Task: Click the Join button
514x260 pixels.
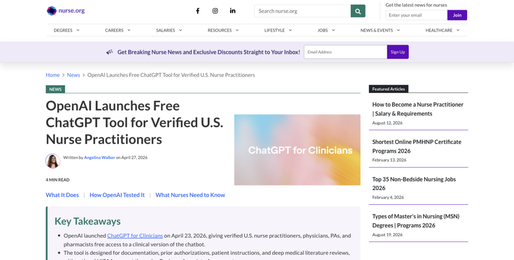Action: click(457, 15)
